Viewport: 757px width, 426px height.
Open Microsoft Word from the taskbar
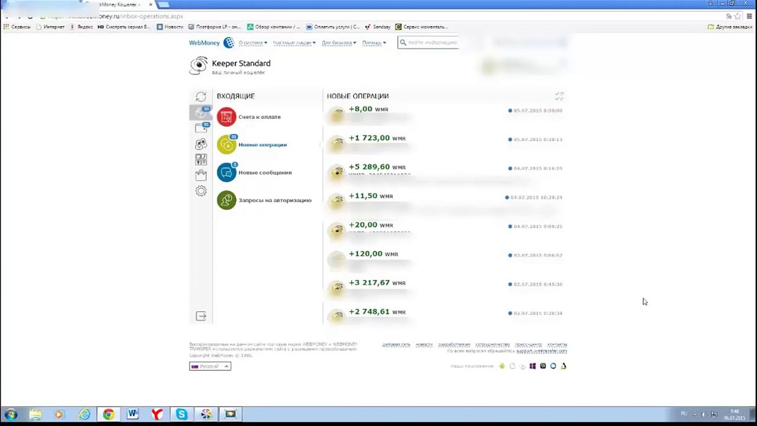pos(133,414)
